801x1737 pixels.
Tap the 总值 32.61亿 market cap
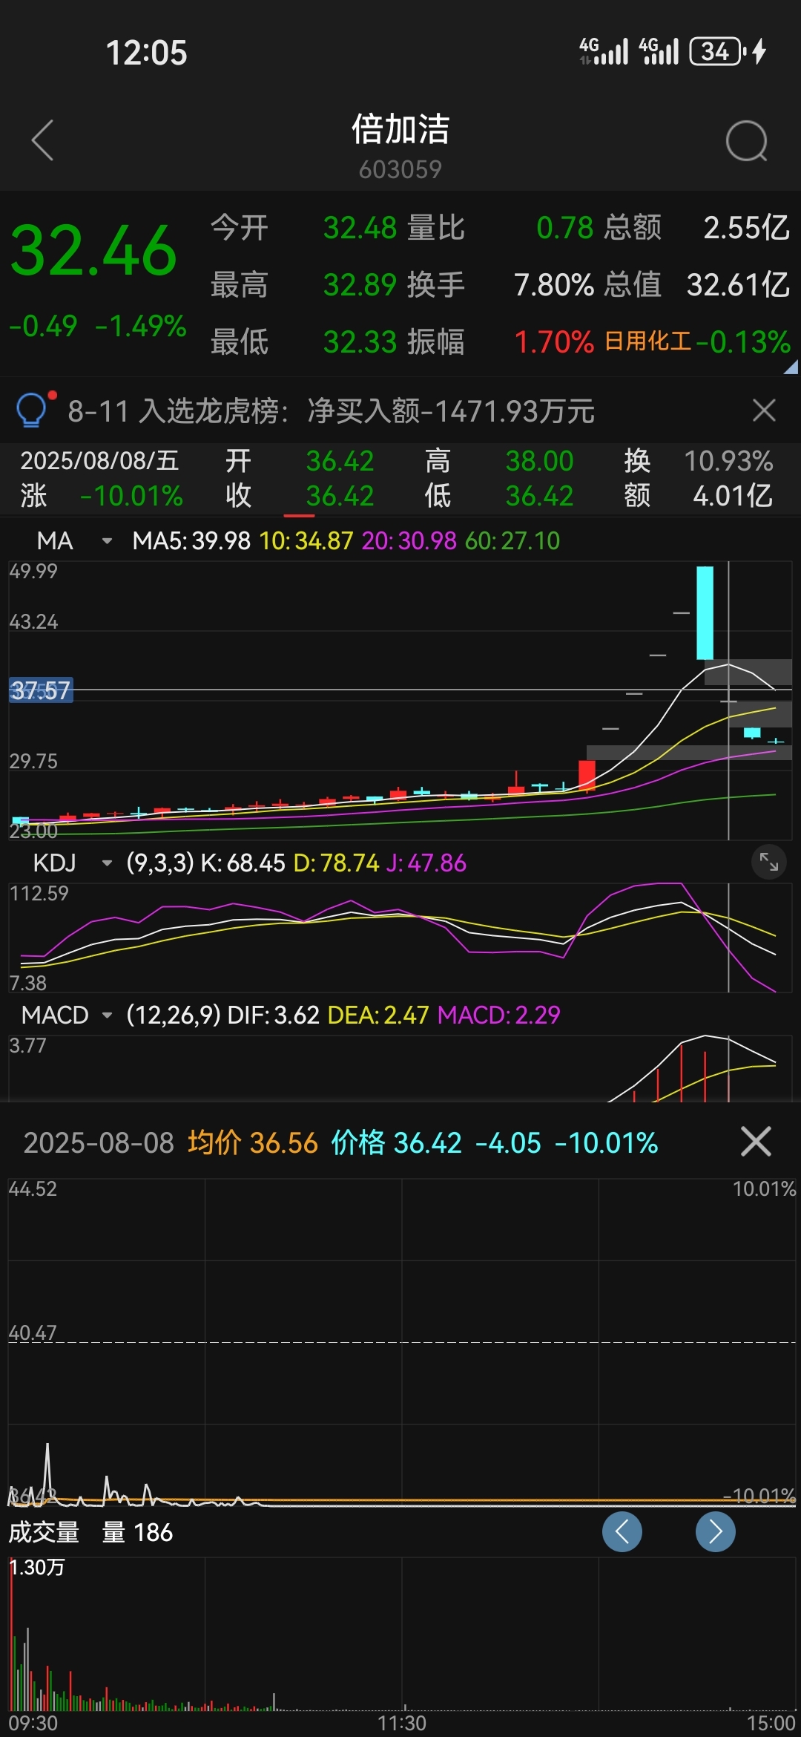738,284
